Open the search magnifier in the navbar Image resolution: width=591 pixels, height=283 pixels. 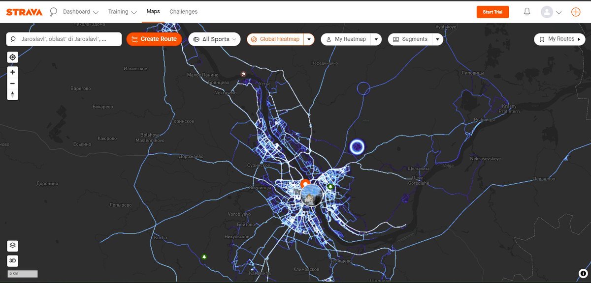(x=53, y=11)
